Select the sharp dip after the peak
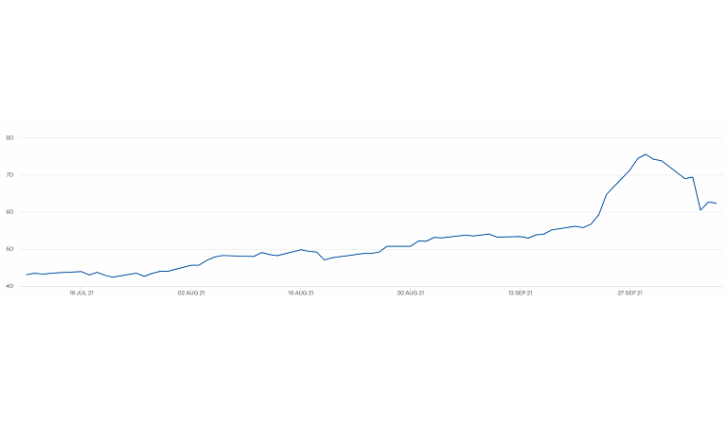This screenshot has height=446, width=727. [700, 209]
